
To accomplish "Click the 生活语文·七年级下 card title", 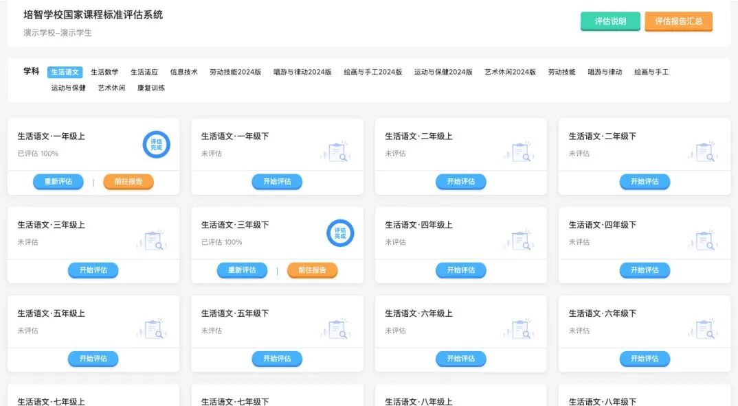I will (235, 401).
